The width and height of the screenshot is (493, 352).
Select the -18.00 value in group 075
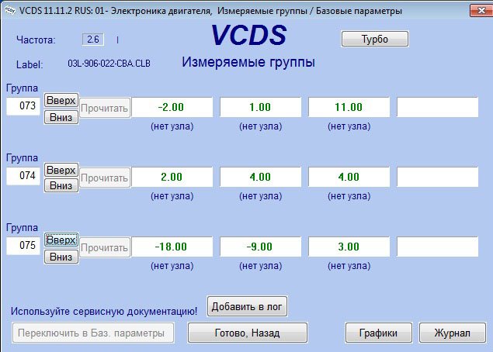tap(172, 247)
